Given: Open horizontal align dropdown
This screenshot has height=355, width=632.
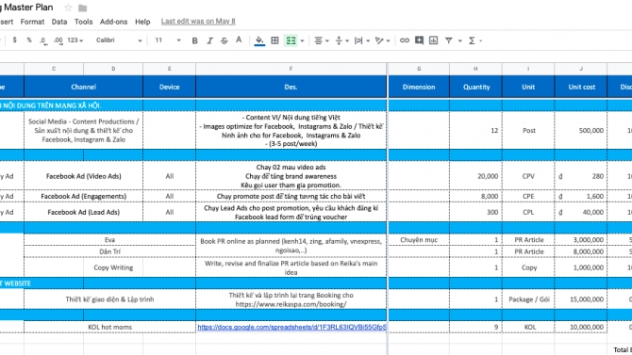Looking at the screenshot, I should point(322,40).
